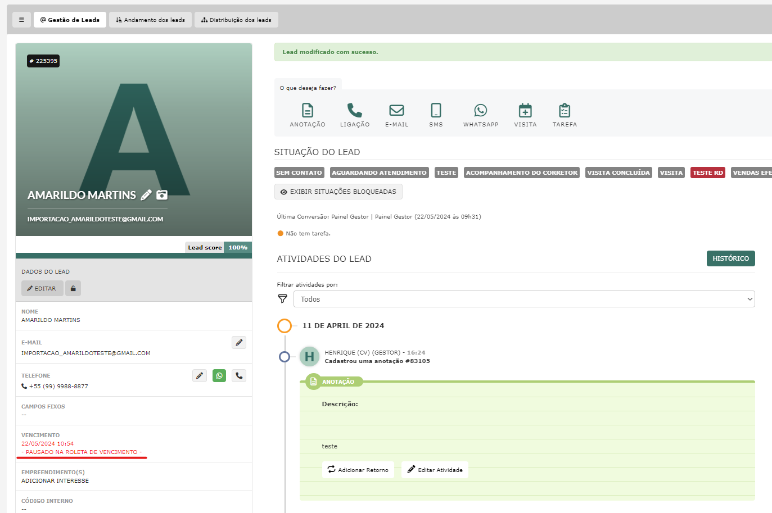
Task: Click the large A avatar image
Action: (x=134, y=139)
